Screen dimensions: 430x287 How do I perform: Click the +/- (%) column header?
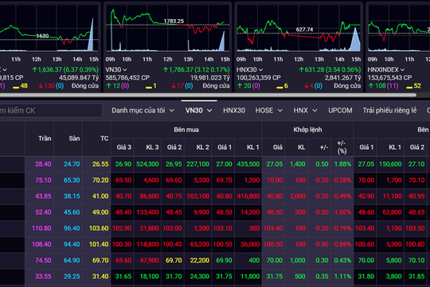[x=342, y=147]
